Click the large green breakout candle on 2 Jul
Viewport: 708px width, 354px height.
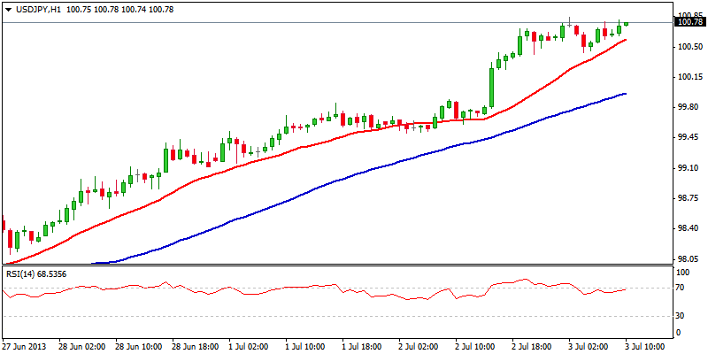(x=492, y=88)
